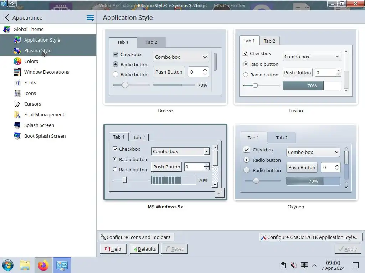Click the Font Management icon

point(17,115)
